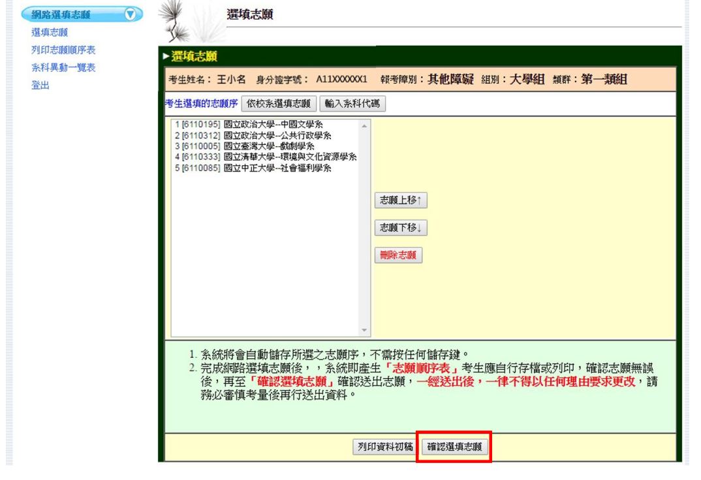
Task: Click the 依校系選填志願 button
Action: click(279, 104)
